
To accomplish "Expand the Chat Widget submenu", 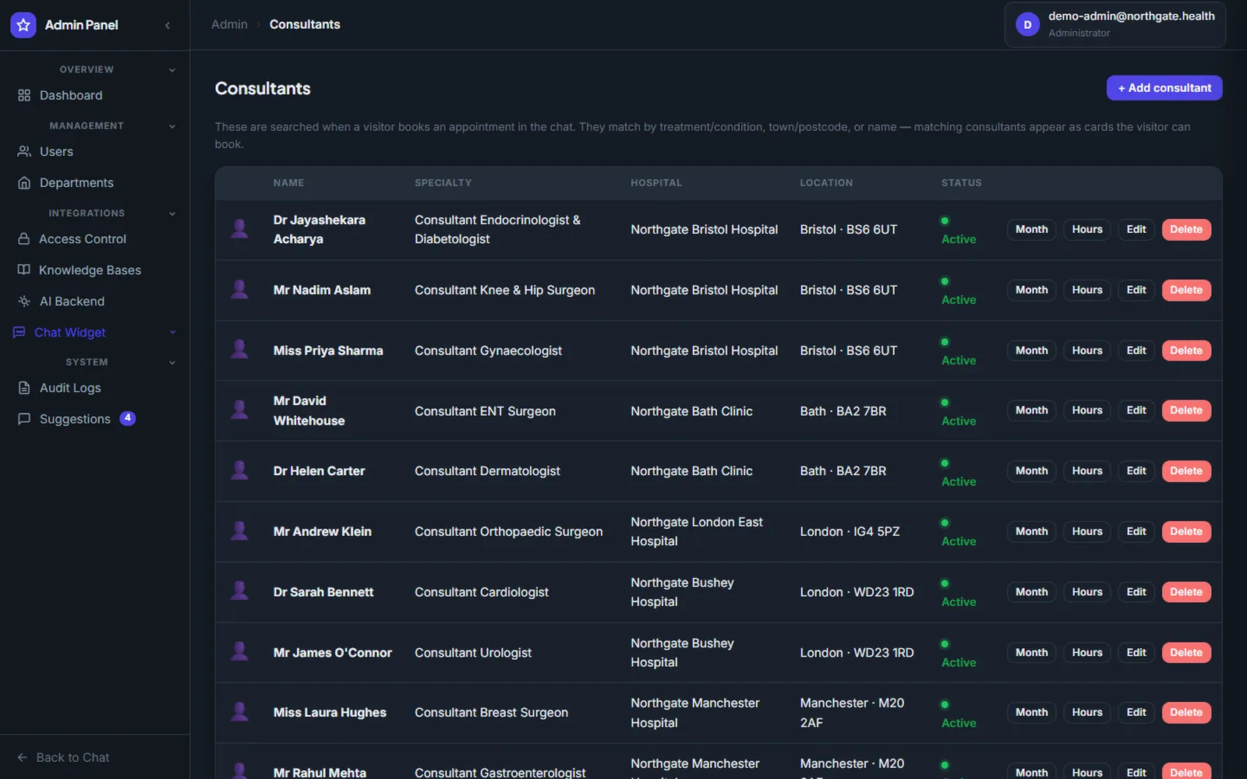I will pyautogui.click(x=172, y=333).
